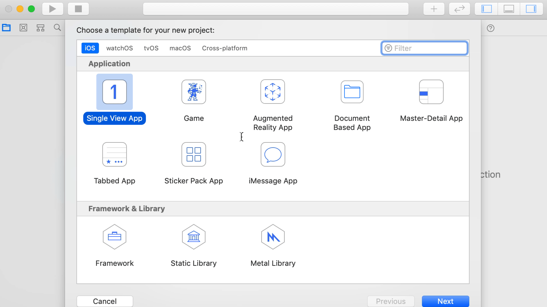
Task: Choose the Master-Detail App template icon
Action: (x=431, y=92)
